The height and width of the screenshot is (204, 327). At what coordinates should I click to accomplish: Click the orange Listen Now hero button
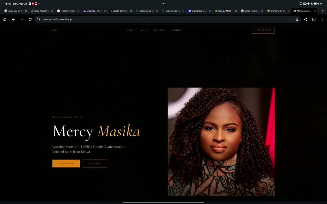pyautogui.click(x=66, y=163)
